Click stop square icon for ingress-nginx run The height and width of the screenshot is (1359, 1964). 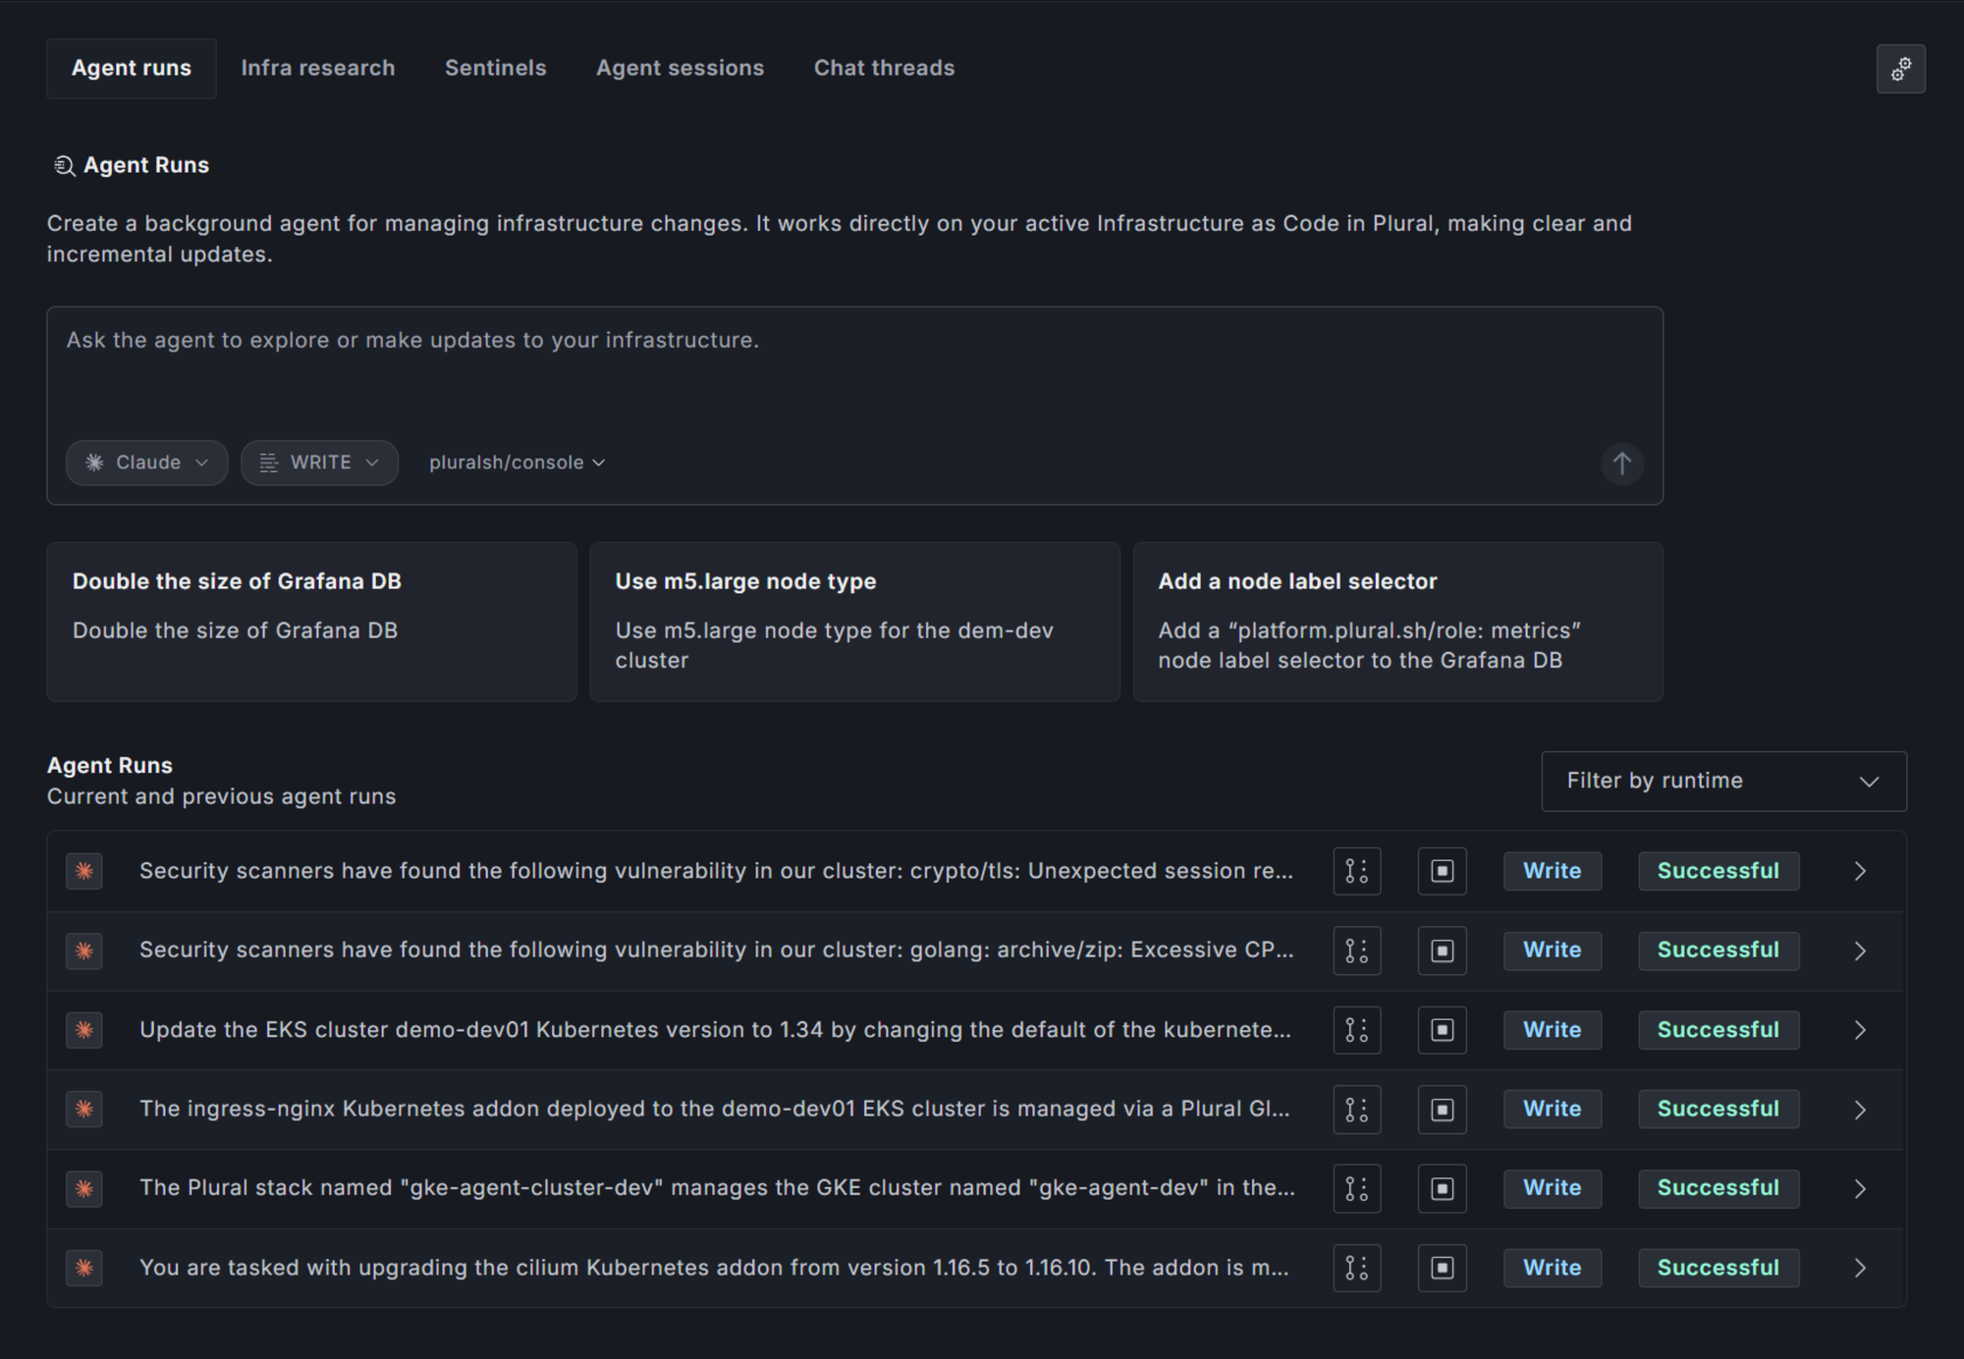coord(1442,1110)
